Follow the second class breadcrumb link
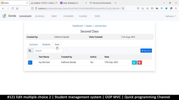 (x=101, y=26)
